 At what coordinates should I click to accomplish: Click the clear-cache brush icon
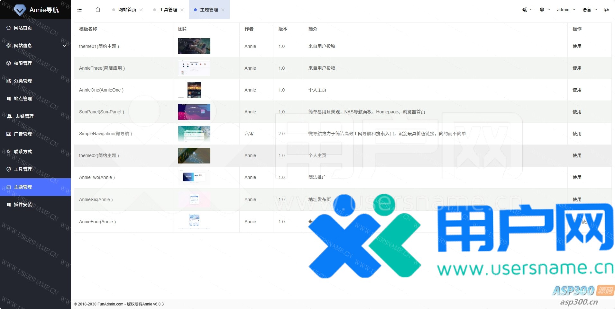(x=524, y=10)
